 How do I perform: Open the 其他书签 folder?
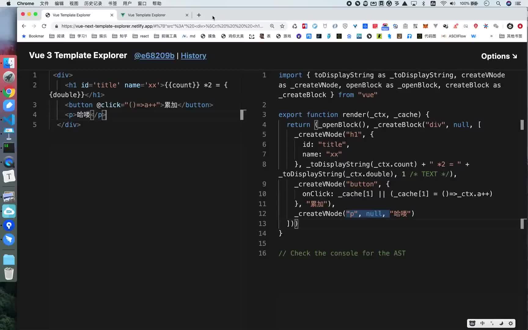[x=511, y=36]
